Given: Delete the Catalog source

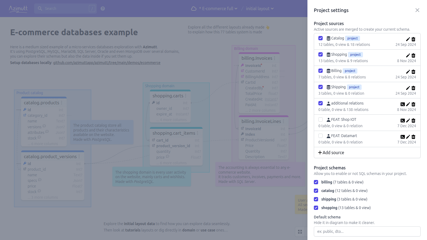Looking at the screenshot, I should pos(413,39).
